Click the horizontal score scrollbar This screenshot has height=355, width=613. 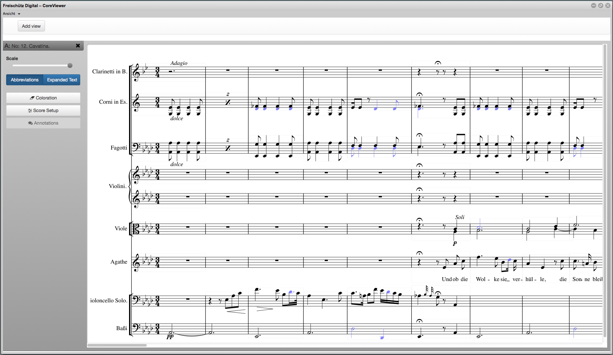click(117, 345)
